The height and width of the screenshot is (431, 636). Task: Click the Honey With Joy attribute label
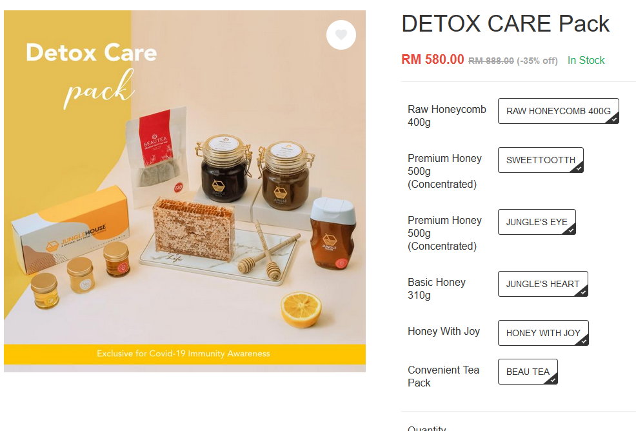coord(444,331)
